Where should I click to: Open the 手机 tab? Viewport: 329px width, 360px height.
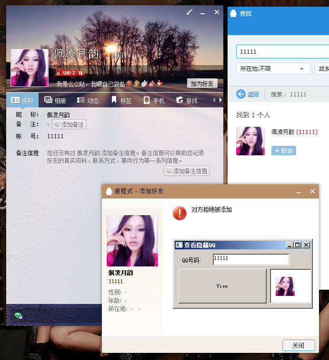[154, 100]
